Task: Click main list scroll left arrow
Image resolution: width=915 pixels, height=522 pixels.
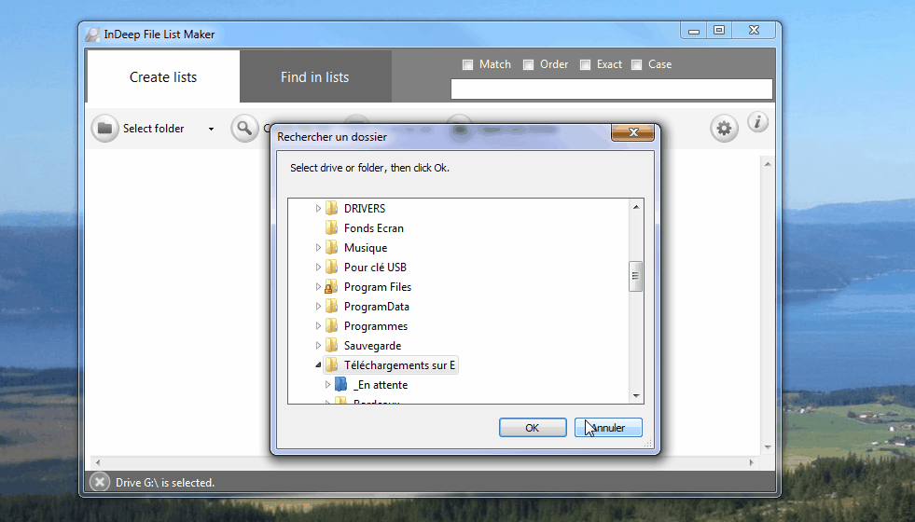Action: tap(97, 462)
